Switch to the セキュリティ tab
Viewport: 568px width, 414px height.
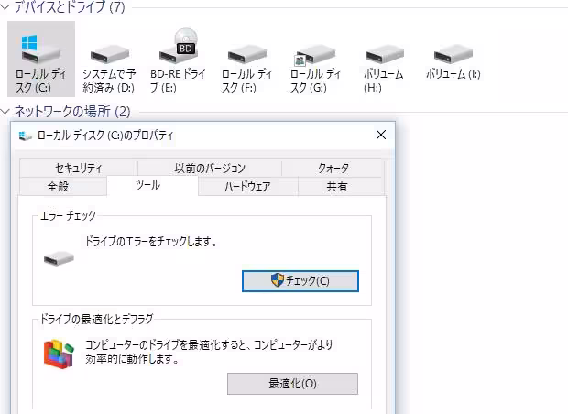click(x=78, y=168)
